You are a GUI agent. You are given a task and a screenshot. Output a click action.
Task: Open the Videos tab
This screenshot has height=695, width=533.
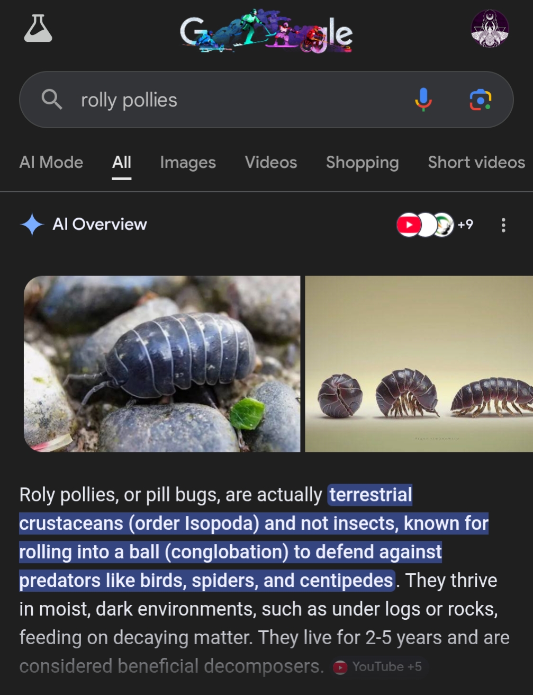271,162
